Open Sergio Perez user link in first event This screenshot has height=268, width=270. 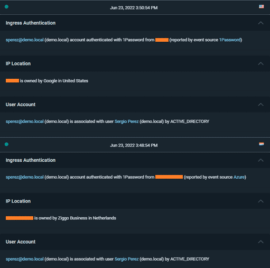[126, 122]
